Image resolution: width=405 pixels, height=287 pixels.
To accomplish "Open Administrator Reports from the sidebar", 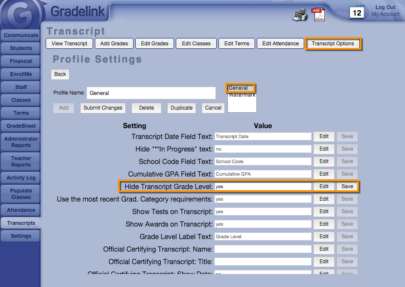I will click(21, 142).
